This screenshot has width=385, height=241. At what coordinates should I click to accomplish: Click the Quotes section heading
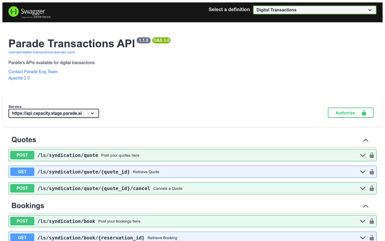24,140
